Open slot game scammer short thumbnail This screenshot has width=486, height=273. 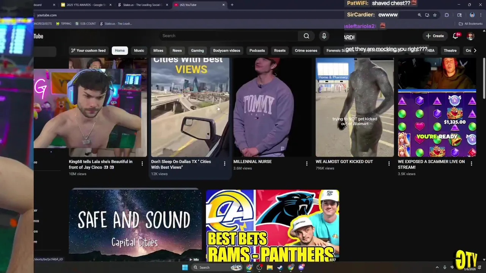(x=437, y=107)
